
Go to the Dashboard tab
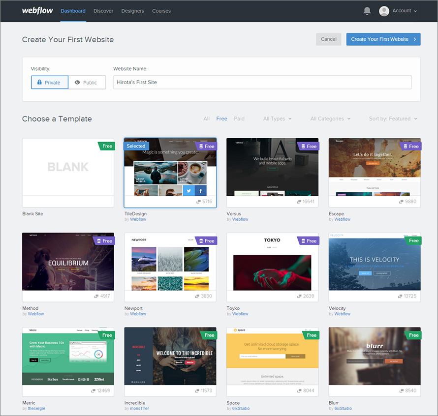(73, 11)
